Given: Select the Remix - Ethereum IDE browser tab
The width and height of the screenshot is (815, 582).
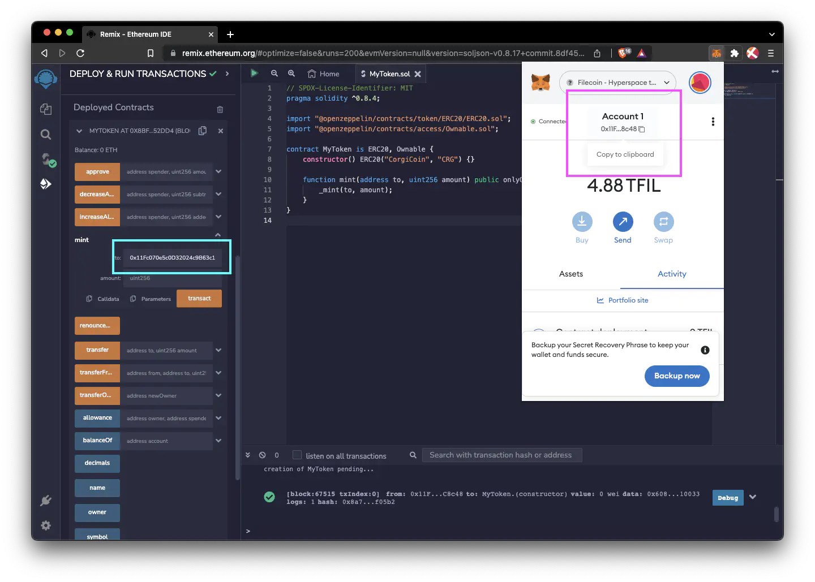Looking at the screenshot, I should point(150,35).
